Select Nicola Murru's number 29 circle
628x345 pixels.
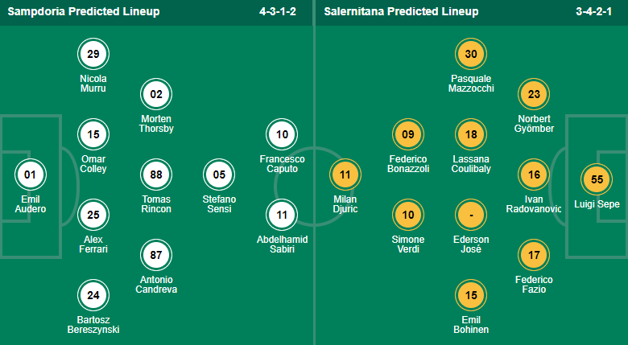[x=93, y=54]
